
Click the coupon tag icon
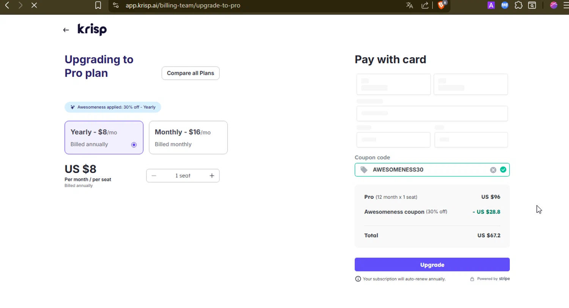click(x=364, y=170)
